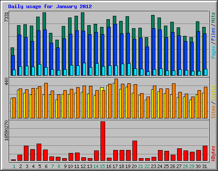218x171 pixels.
Task: Click the 16590270 KBytes axis label
Action: tap(6, 130)
